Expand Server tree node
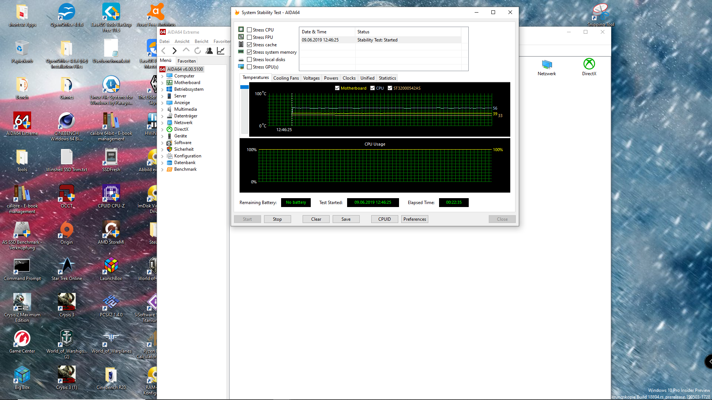 [162, 96]
